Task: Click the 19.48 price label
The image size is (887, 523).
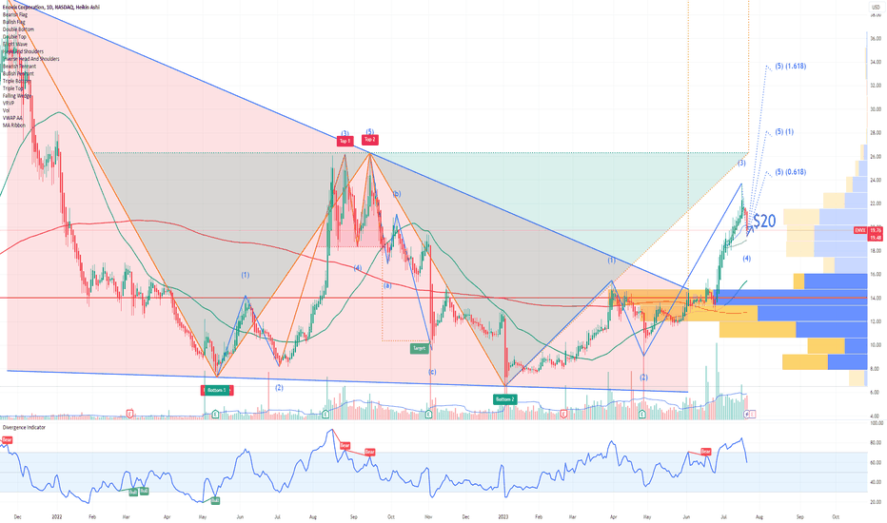Action: click(x=876, y=238)
